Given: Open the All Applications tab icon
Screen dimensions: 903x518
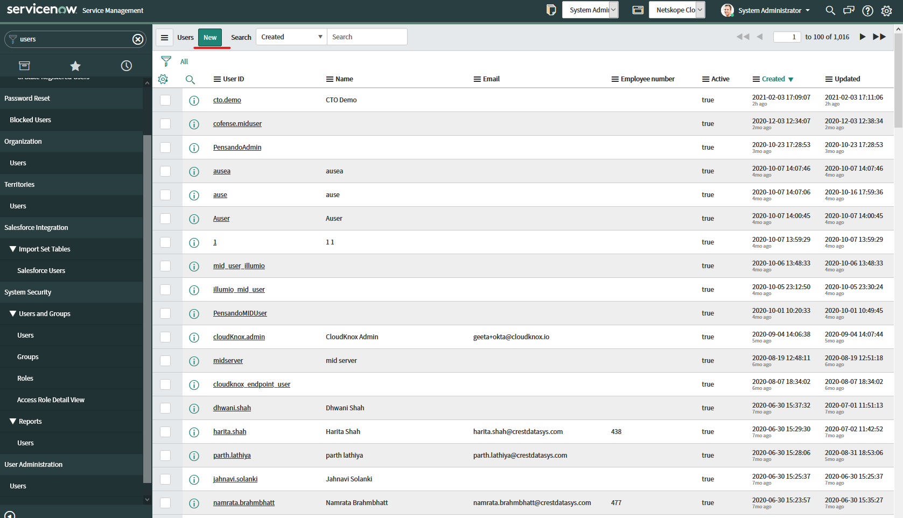Looking at the screenshot, I should (24, 66).
